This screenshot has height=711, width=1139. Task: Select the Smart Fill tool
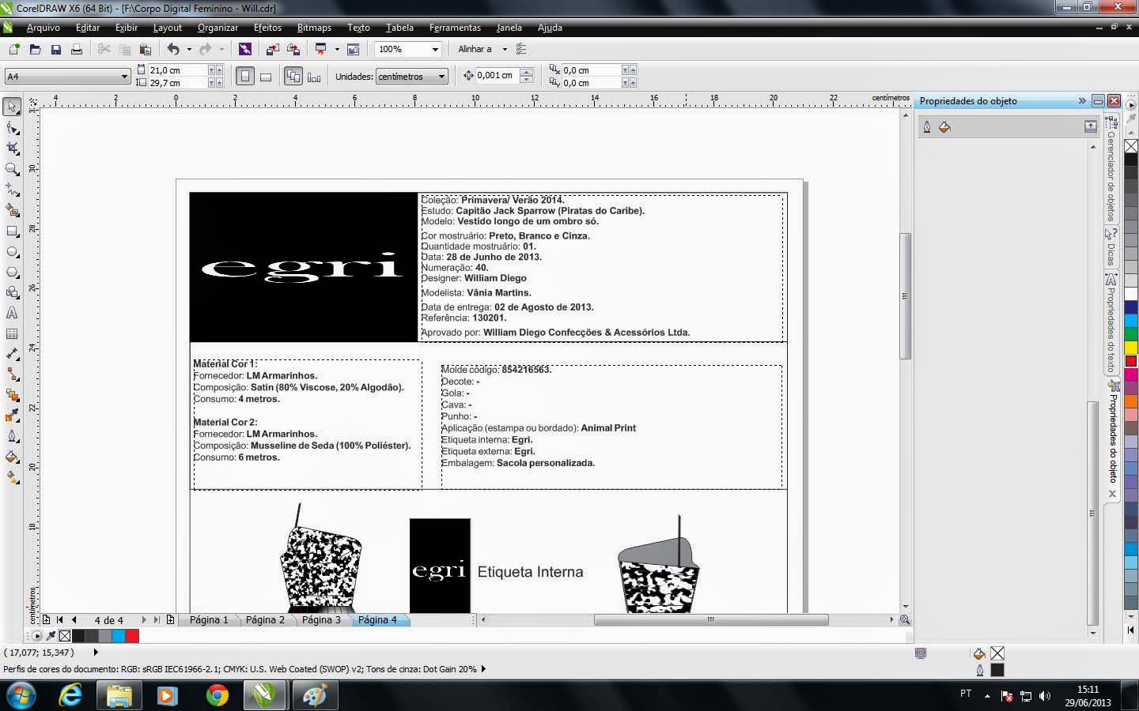[x=12, y=210]
